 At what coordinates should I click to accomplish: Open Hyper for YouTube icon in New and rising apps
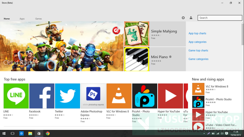(198, 115)
